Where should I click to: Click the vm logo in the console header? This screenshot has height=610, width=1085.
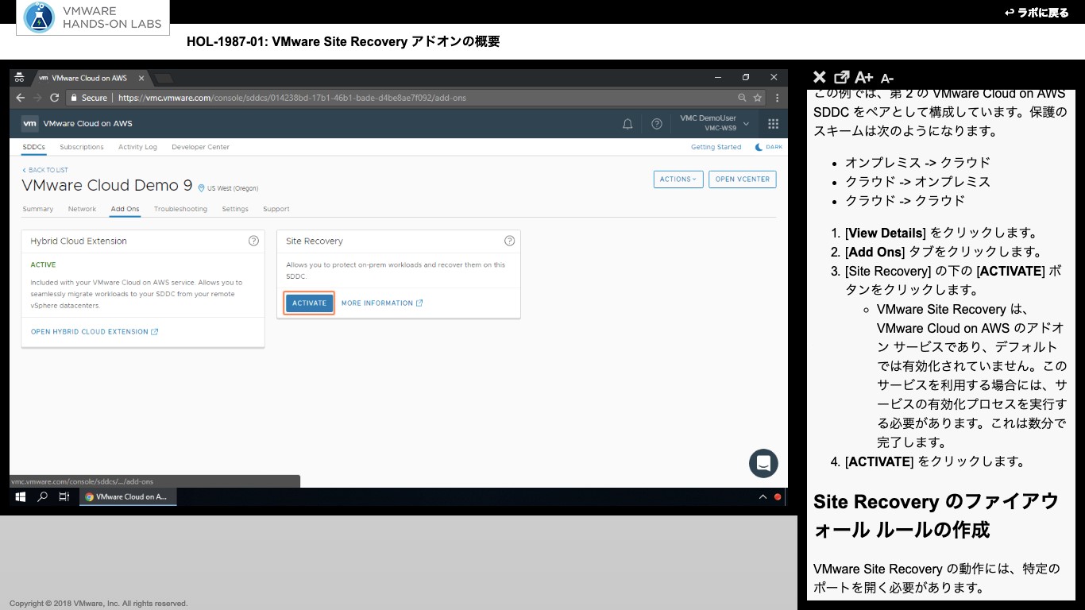(x=29, y=123)
